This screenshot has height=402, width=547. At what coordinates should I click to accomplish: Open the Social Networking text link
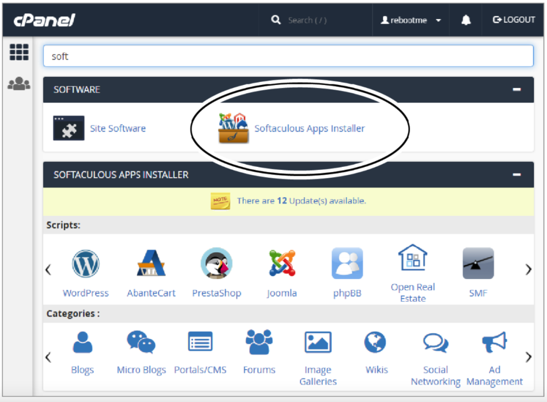(436, 376)
